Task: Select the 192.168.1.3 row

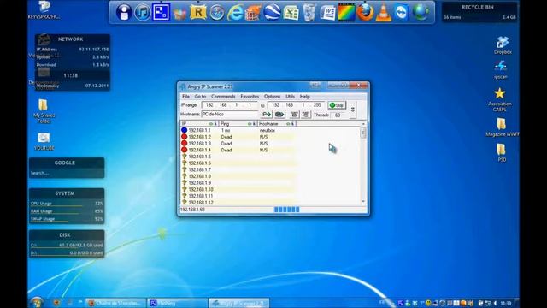Action: click(238, 143)
